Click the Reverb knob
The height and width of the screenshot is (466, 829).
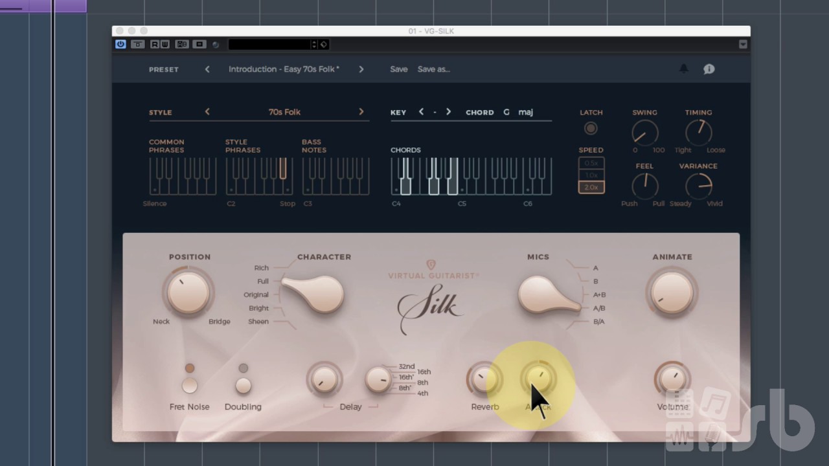pos(484,380)
